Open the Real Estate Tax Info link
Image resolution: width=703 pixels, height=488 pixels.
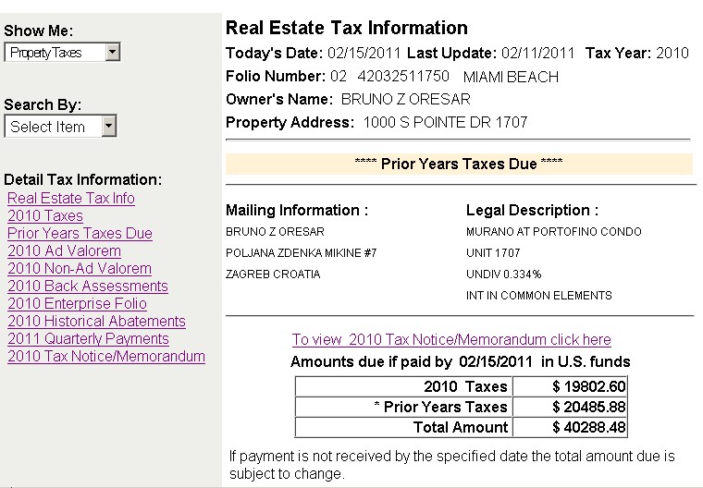tap(71, 199)
